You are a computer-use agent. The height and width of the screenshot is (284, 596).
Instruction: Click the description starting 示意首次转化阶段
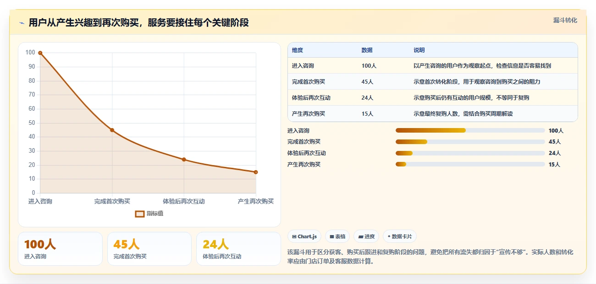click(x=477, y=82)
